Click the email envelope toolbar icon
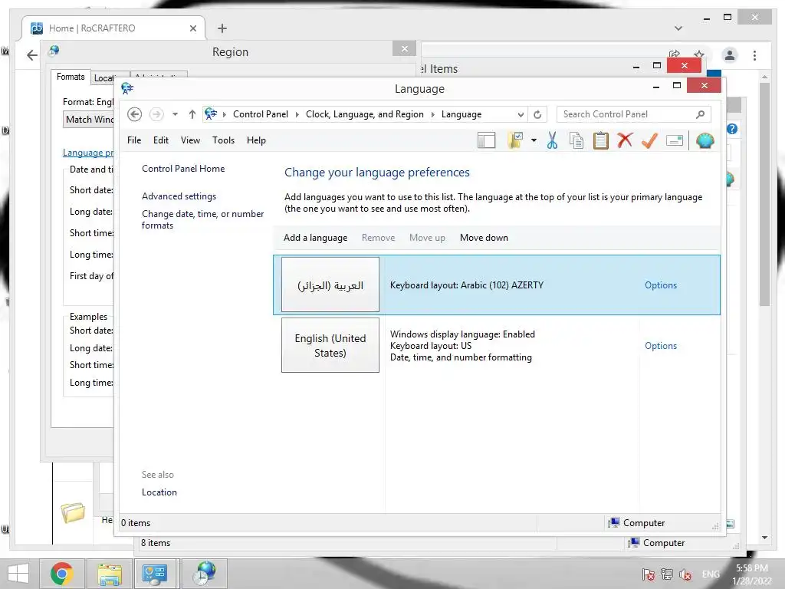This screenshot has height=589, width=785. 675,141
